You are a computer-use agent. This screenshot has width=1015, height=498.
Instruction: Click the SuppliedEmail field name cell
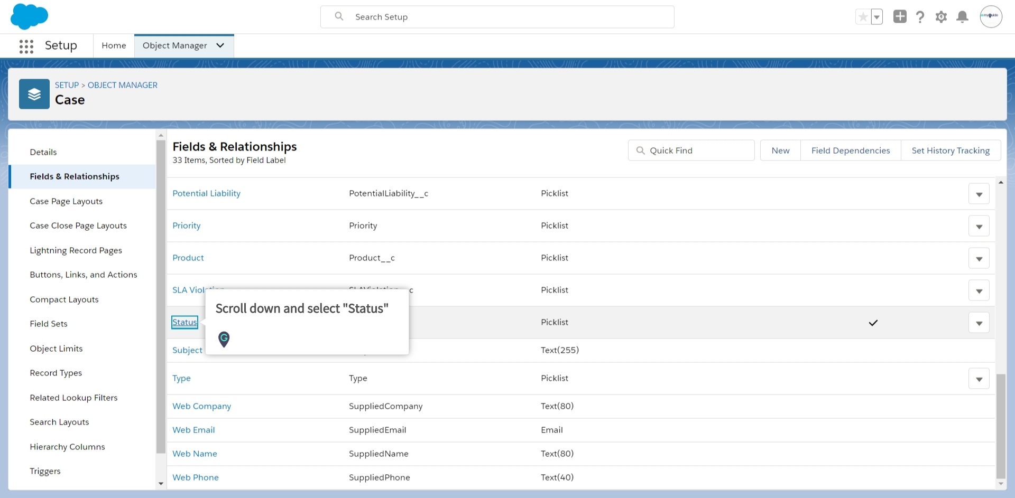click(x=377, y=430)
